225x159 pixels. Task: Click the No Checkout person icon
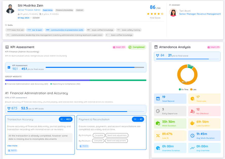tap(193, 111)
